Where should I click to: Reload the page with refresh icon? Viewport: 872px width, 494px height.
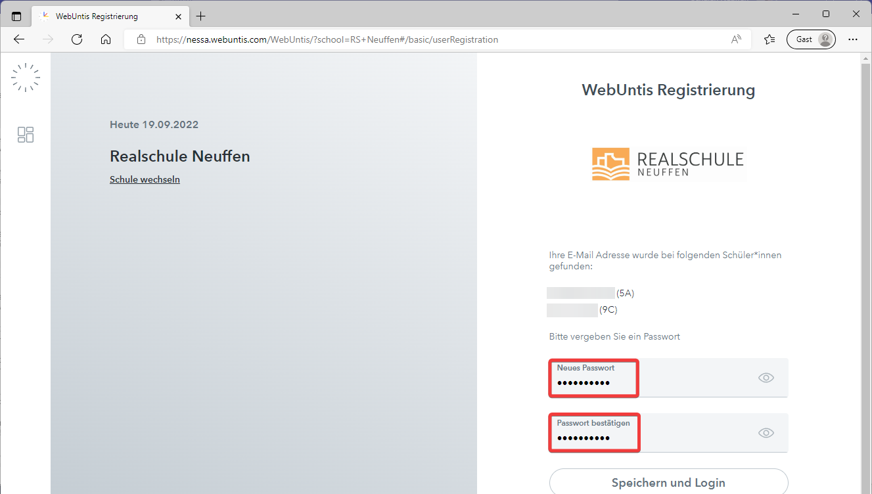point(77,39)
